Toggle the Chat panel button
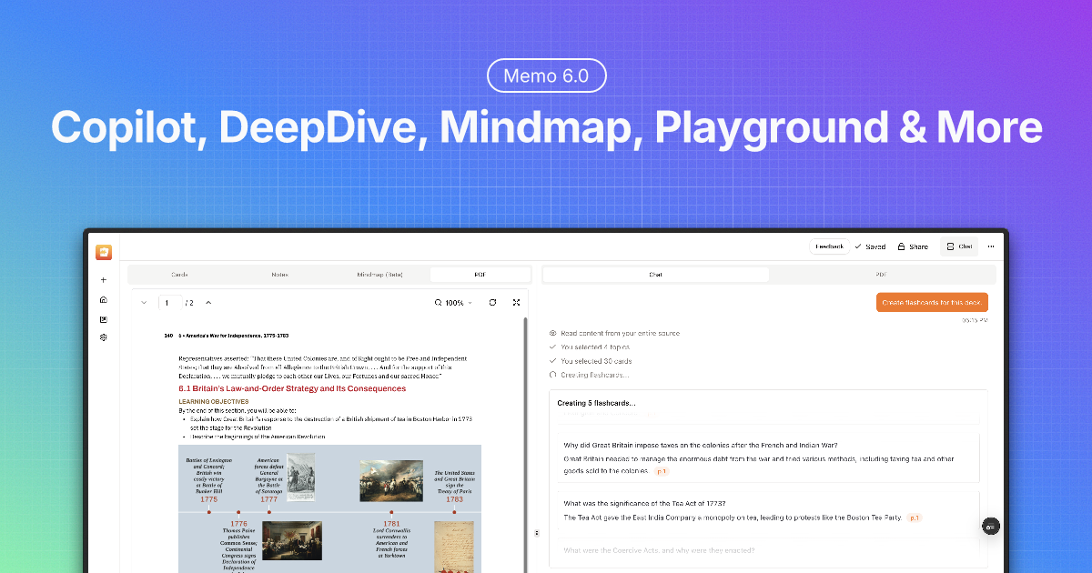The image size is (1092, 573). pyautogui.click(x=959, y=246)
